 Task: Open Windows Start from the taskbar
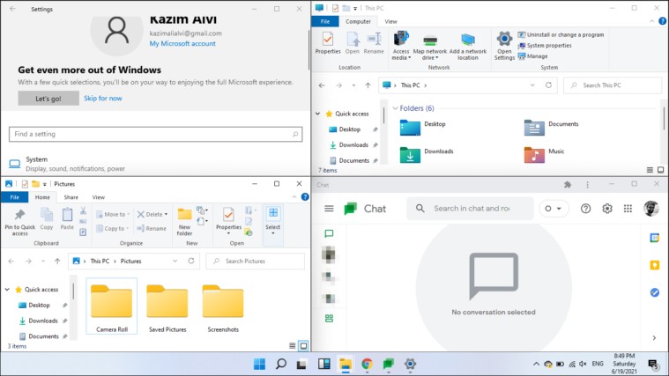259,364
